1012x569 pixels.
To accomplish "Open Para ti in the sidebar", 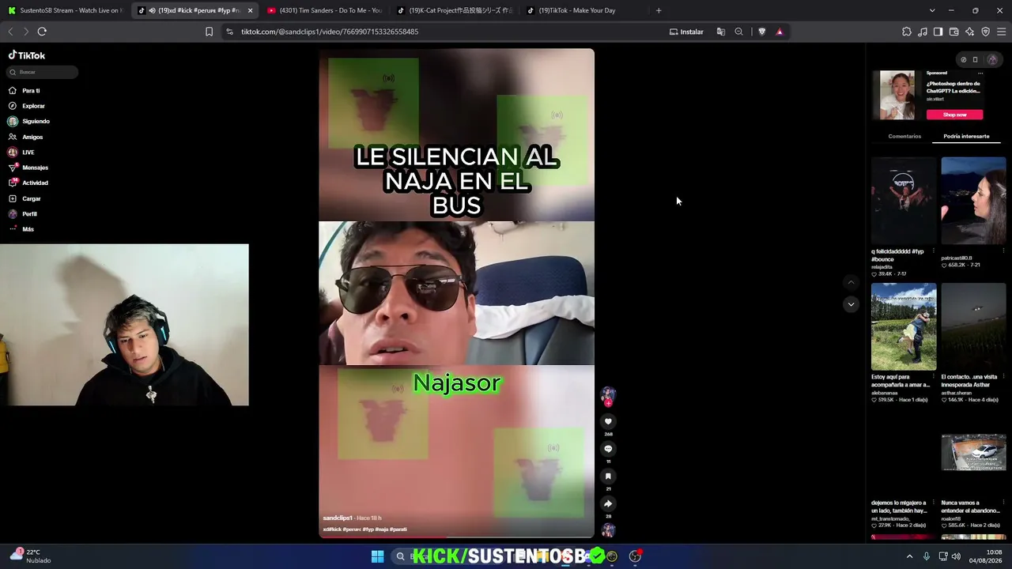I will pos(24,91).
